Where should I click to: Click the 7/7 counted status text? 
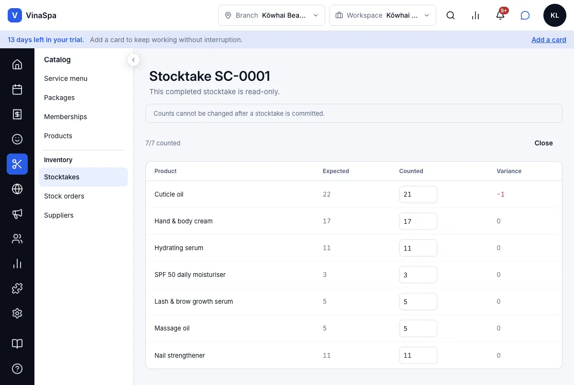[x=163, y=143]
